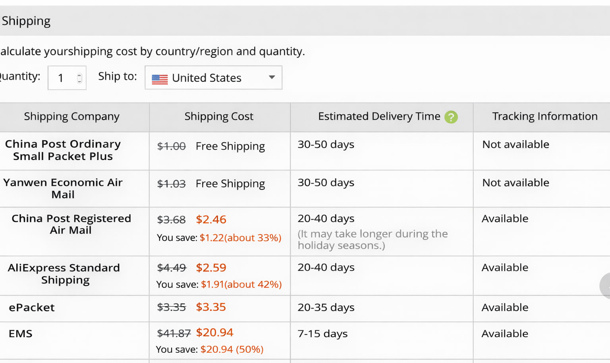Select China Post Registered Air Mail
The height and width of the screenshot is (363, 610).
71,224
